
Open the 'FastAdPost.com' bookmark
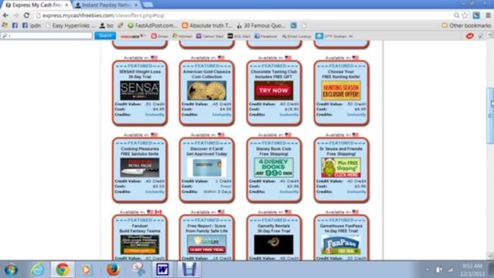152,25
